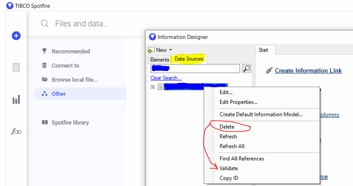Open the data table sidebar icon
Screen dimensions: 353x186
point(16,68)
